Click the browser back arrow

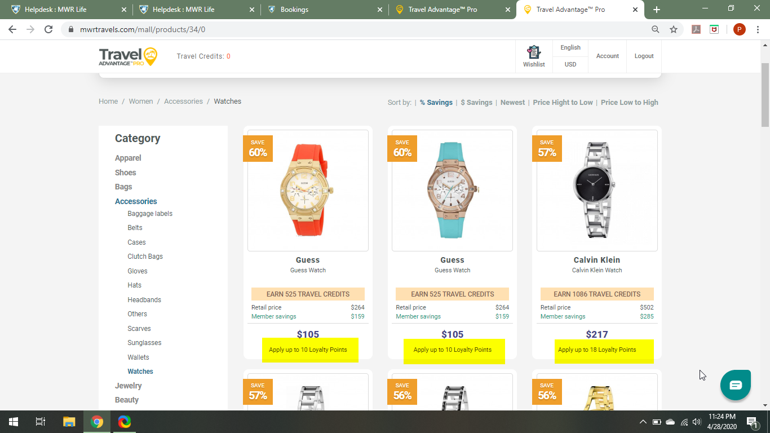(x=12, y=29)
